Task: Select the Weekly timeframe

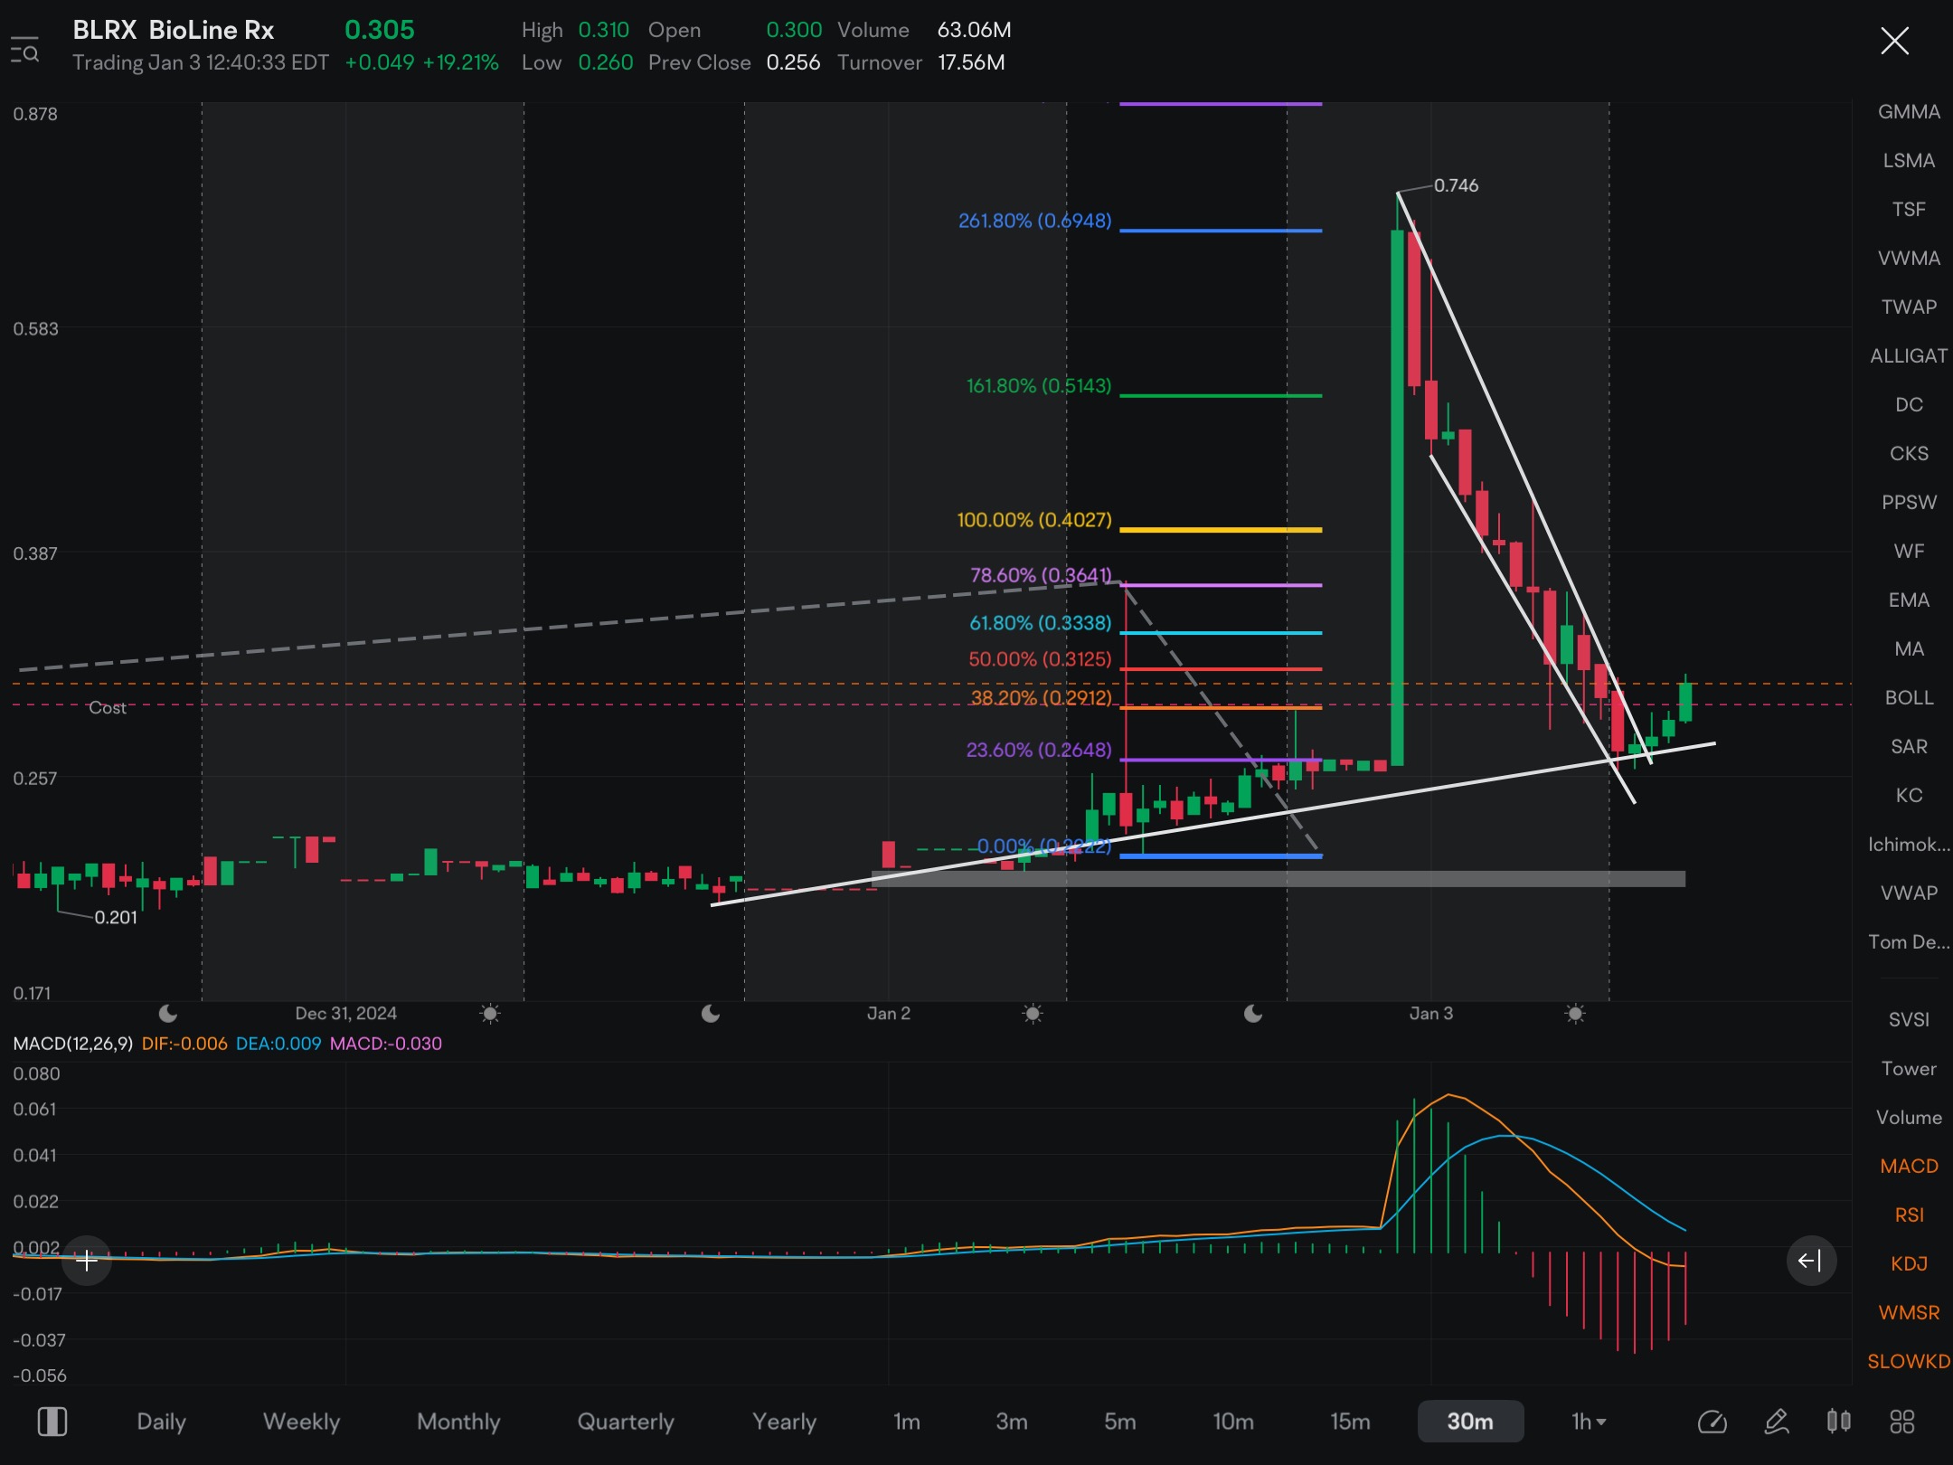Action: (301, 1422)
